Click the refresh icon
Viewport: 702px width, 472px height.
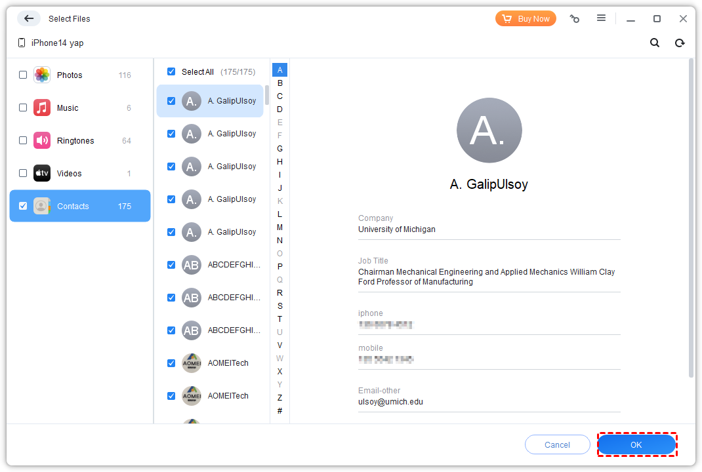(x=680, y=43)
